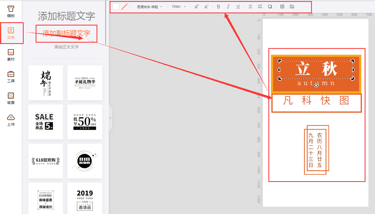Select the 低至50%OFF text template thumbnail
375x214 pixels.
click(x=85, y=122)
